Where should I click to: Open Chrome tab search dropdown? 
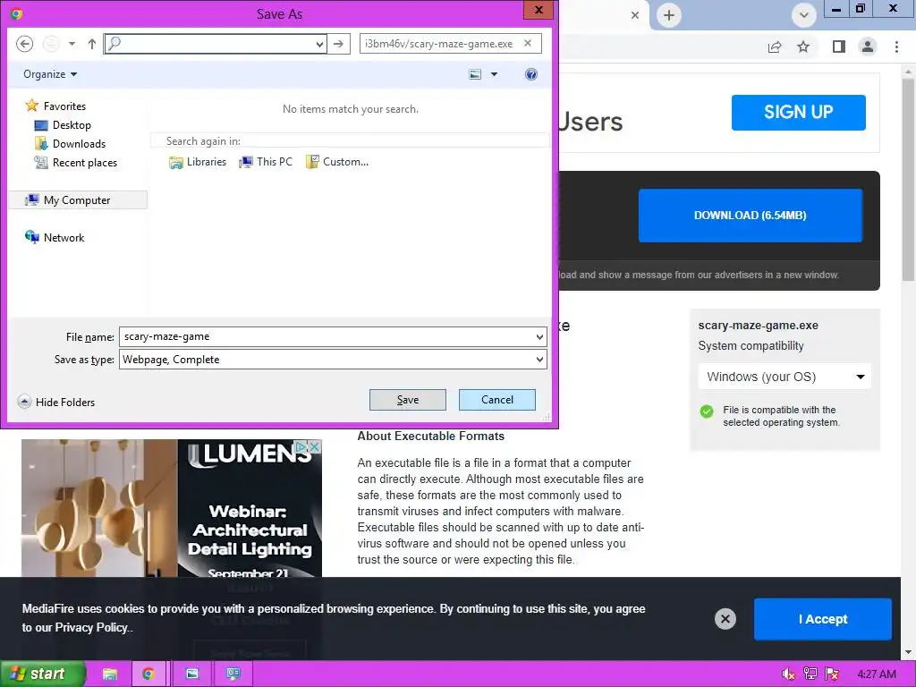[x=804, y=15]
